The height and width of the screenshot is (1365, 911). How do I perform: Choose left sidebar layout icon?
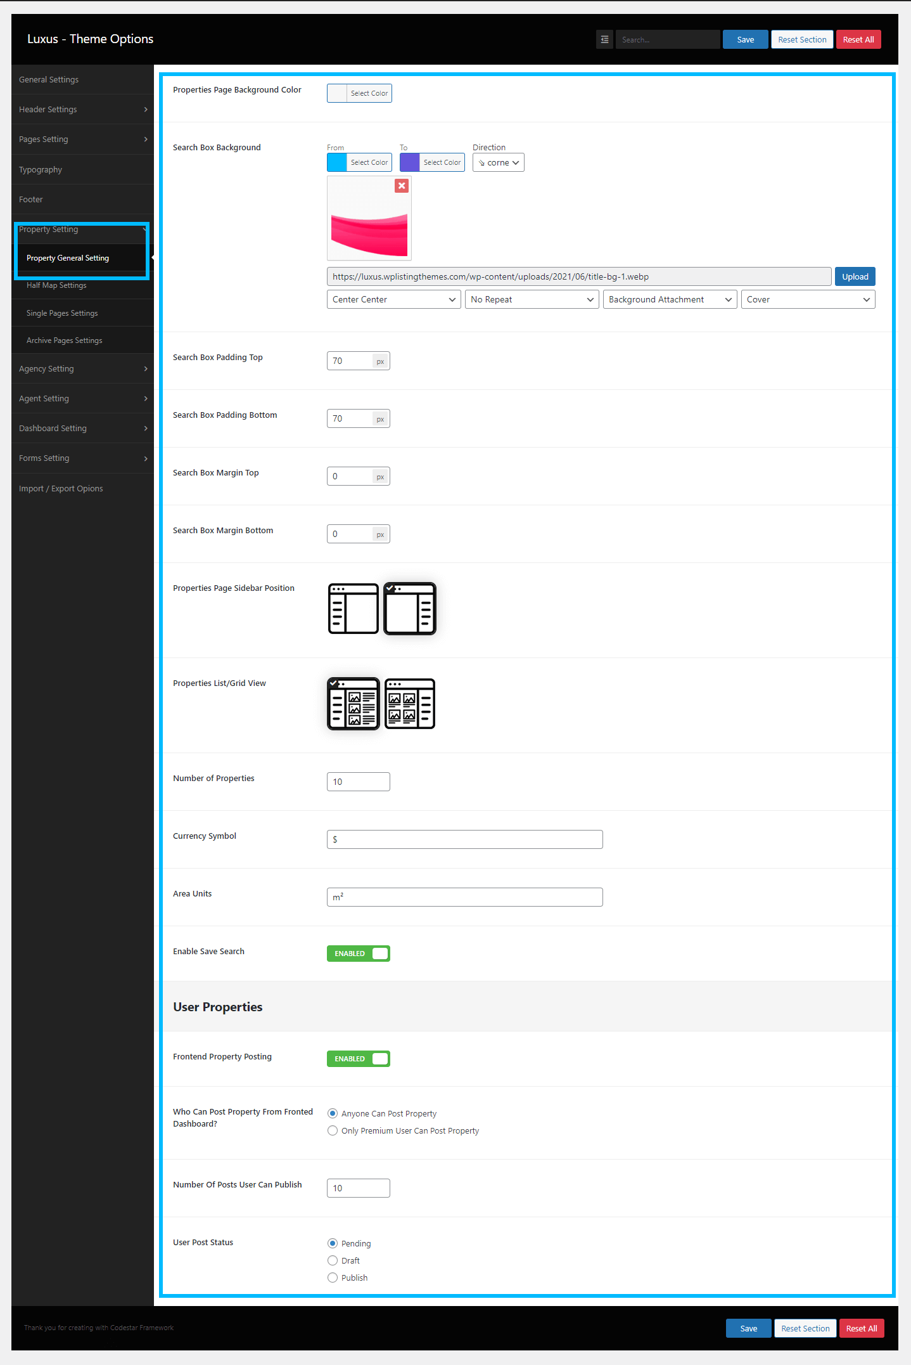(x=353, y=609)
